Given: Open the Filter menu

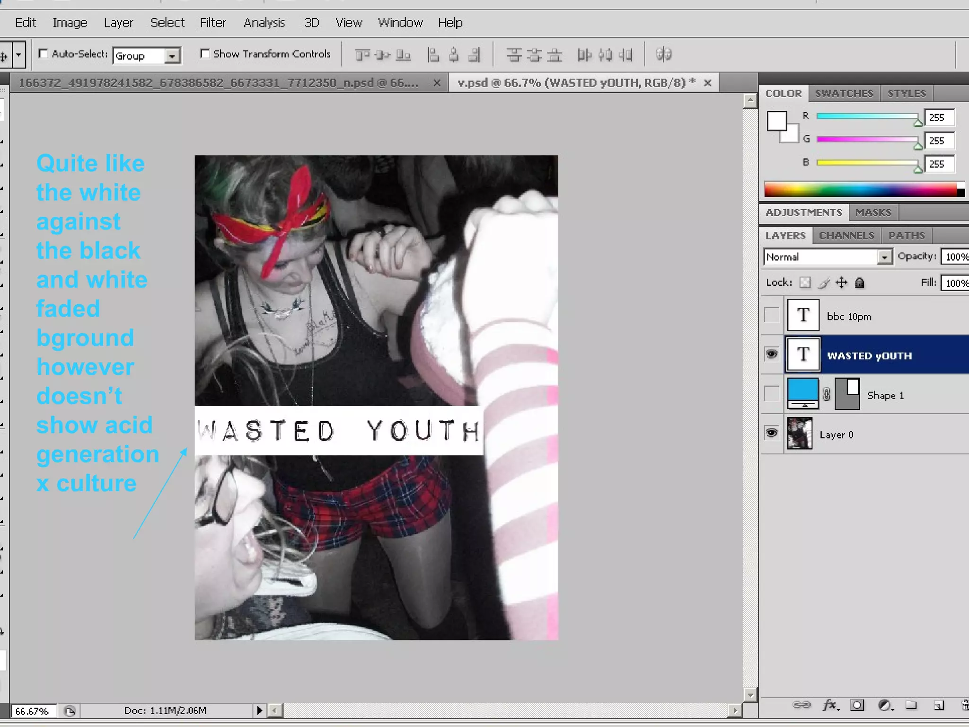Looking at the screenshot, I should (212, 23).
